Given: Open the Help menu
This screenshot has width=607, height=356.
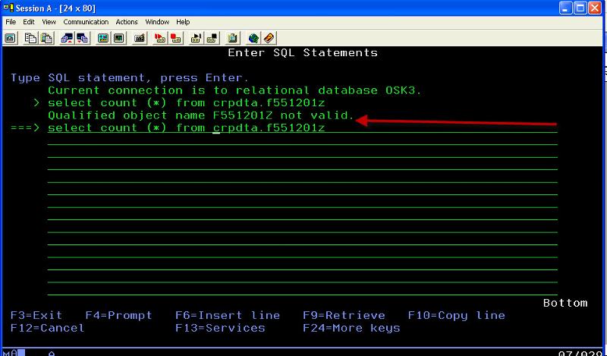Looking at the screenshot, I should (183, 22).
